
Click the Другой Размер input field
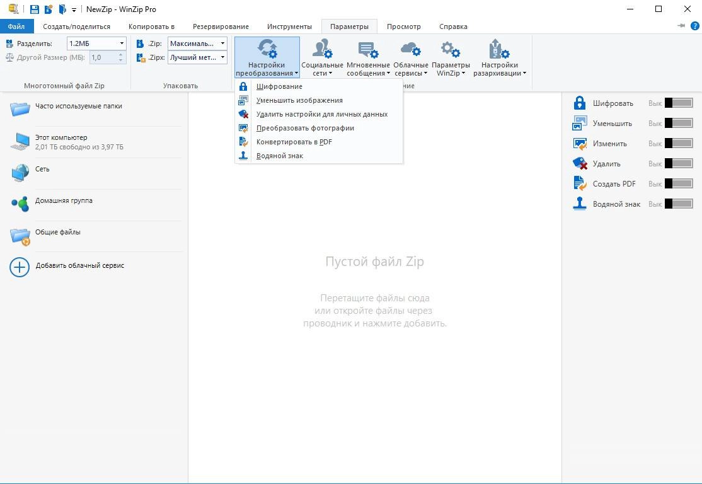point(103,57)
